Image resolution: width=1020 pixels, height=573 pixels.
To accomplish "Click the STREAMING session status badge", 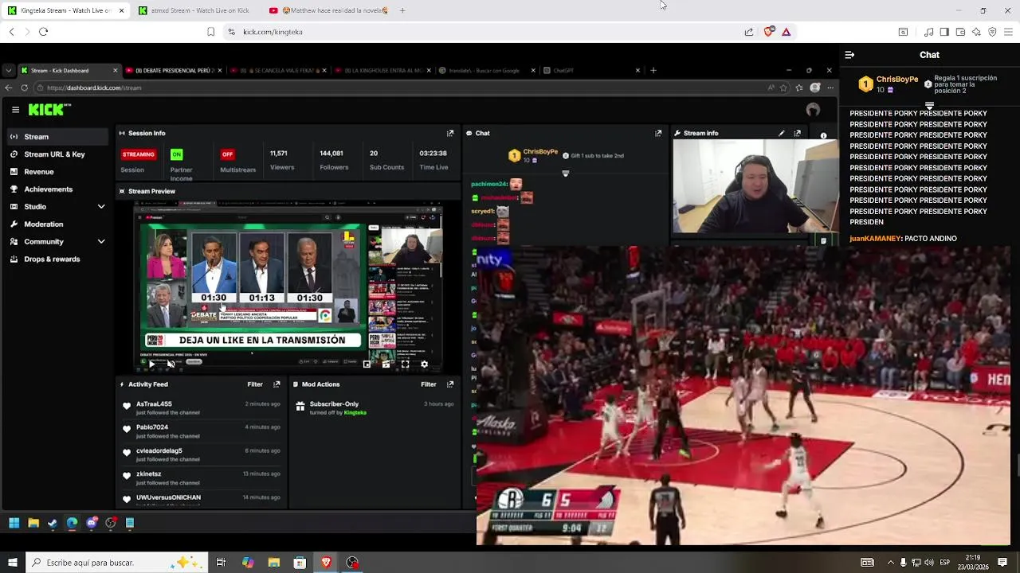I will point(139,154).
